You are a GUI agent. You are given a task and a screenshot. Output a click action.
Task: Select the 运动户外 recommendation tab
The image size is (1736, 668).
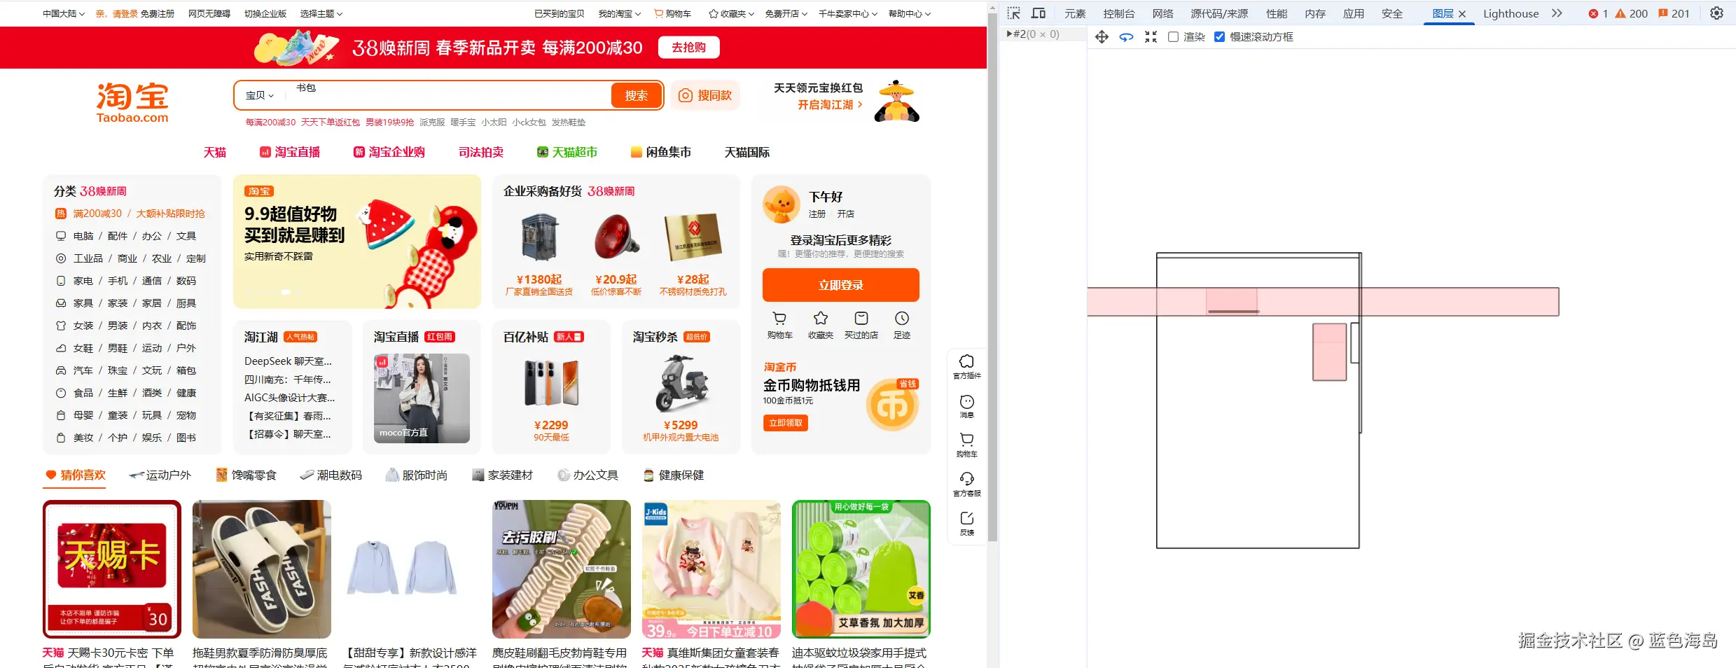[160, 475]
